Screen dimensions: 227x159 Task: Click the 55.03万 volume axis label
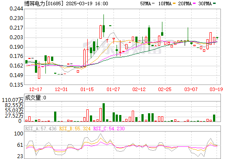click(x=14, y=111)
